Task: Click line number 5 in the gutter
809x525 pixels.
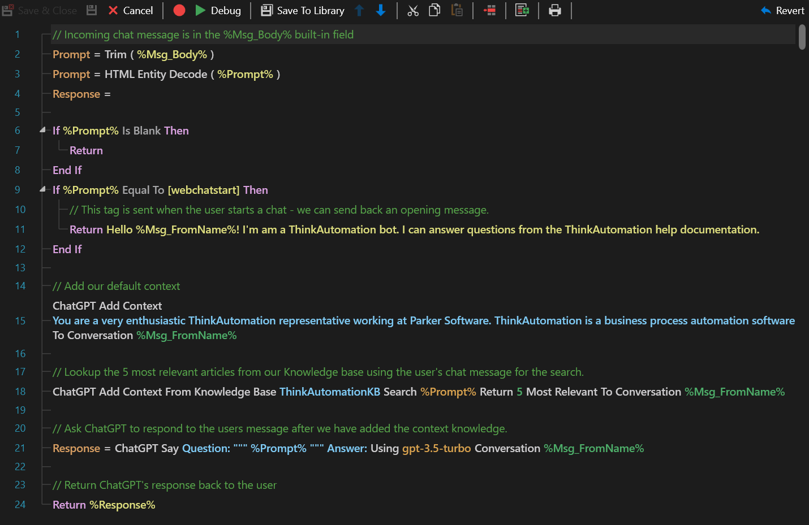Action: [x=18, y=112]
